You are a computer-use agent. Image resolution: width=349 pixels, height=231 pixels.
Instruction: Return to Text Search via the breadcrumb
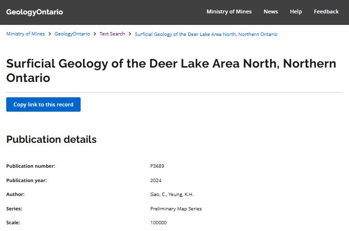tap(112, 34)
